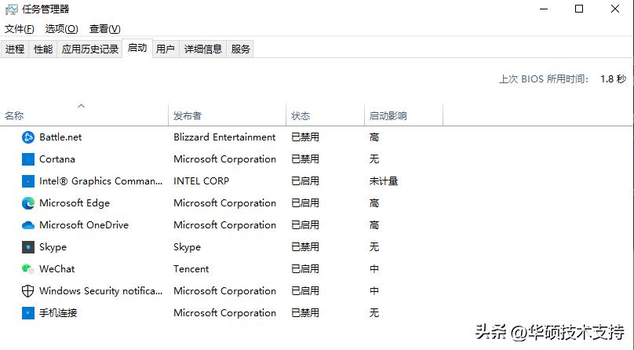Click the sort arrow above 名称
This screenshot has width=634, height=350.
82,106
